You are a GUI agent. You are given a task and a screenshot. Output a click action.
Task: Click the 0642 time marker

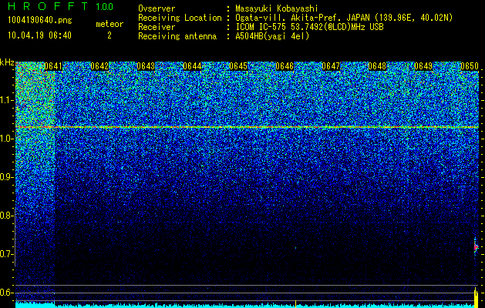click(99, 66)
